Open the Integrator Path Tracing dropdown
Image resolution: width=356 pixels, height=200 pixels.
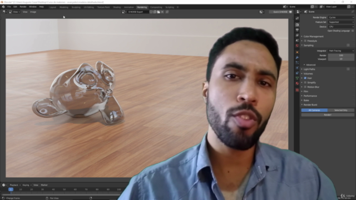pos(341,51)
